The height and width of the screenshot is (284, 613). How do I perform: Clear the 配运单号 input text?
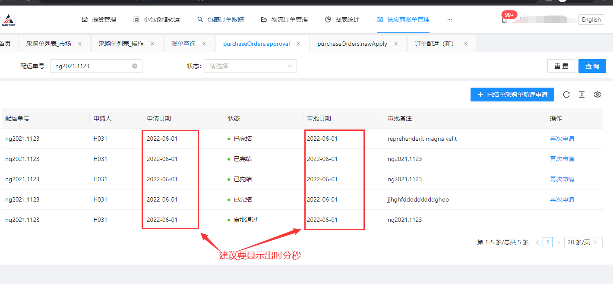pyautogui.click(x=135, y=66)
